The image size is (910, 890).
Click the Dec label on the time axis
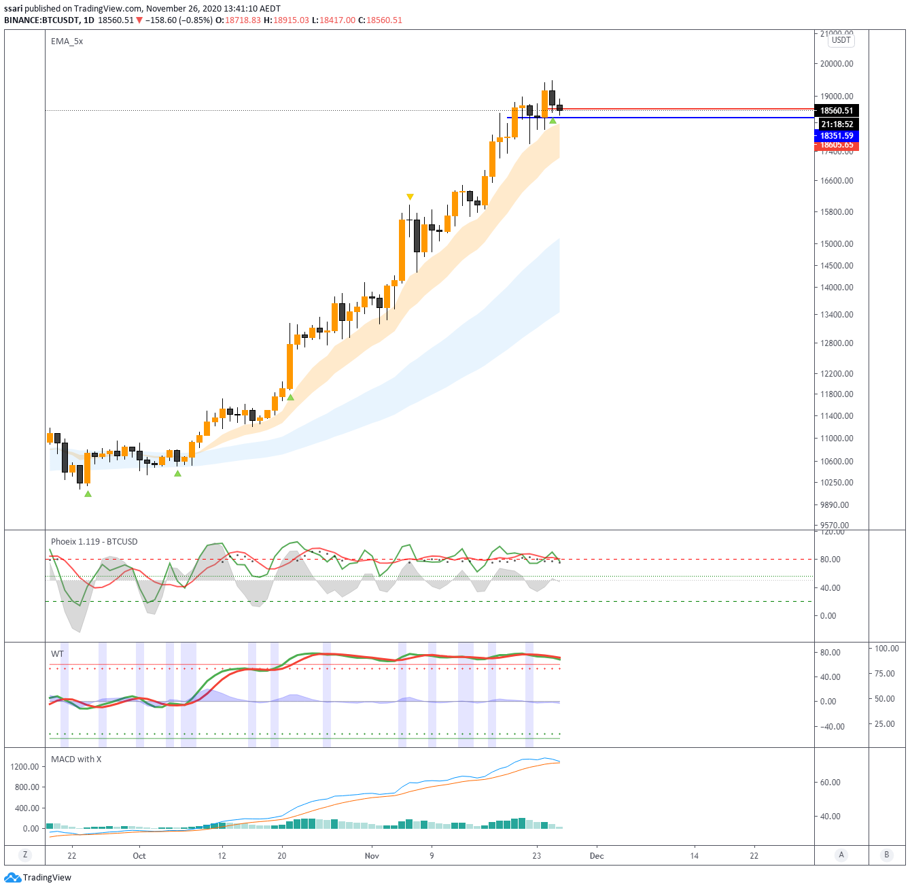click(x=597, y=856)
